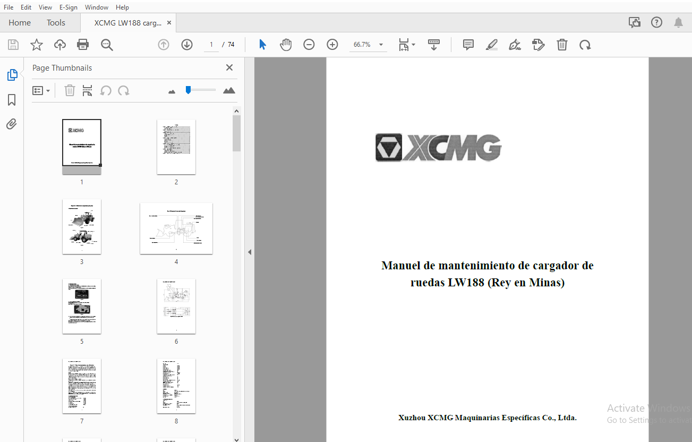Zoom out with minus button
This screenshot has width=692, height=442.
pyautogui.click(x=309, y=45)
